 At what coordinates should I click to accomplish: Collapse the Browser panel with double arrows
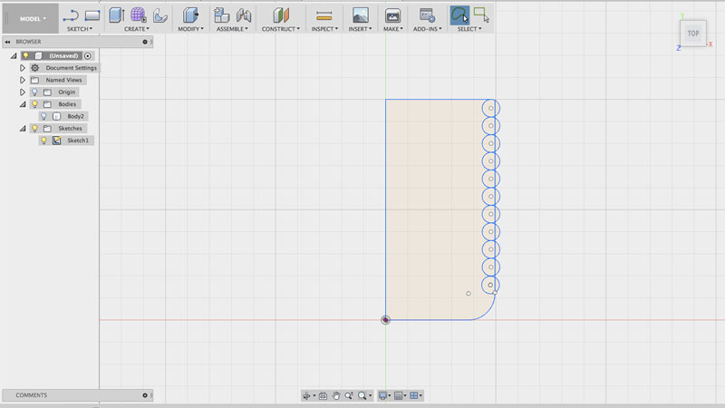point(7,42)
